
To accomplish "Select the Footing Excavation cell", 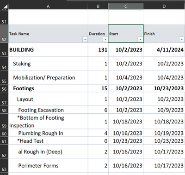I will [48, 110].
